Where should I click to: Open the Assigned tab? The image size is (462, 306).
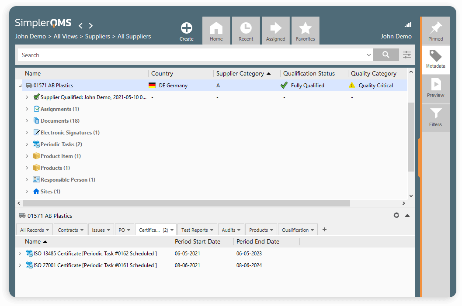pyautogui.click(x=276, y=31)
